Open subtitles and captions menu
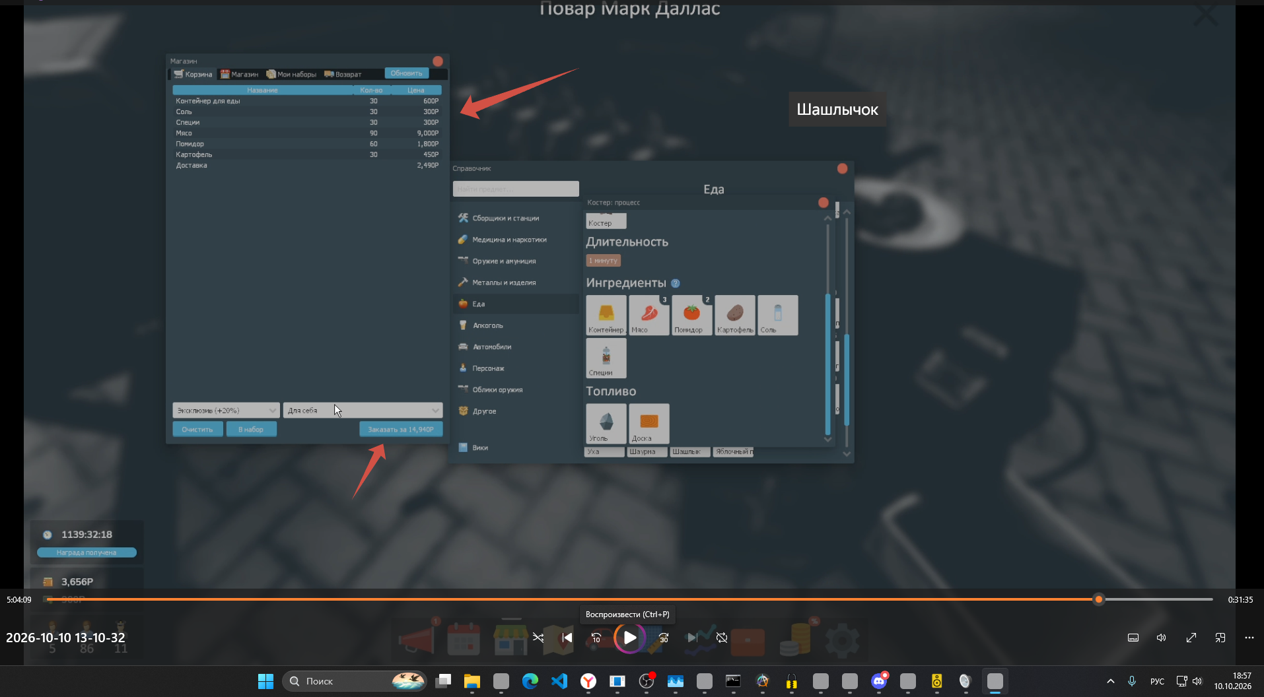The width and height of the screenshot is (1264, 697). [1133, 638]
